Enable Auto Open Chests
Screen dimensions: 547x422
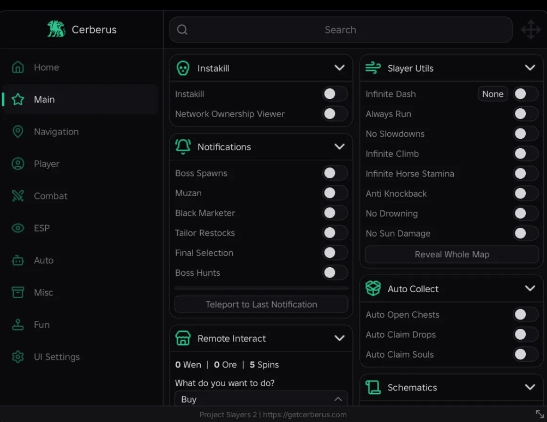point(525,314)
